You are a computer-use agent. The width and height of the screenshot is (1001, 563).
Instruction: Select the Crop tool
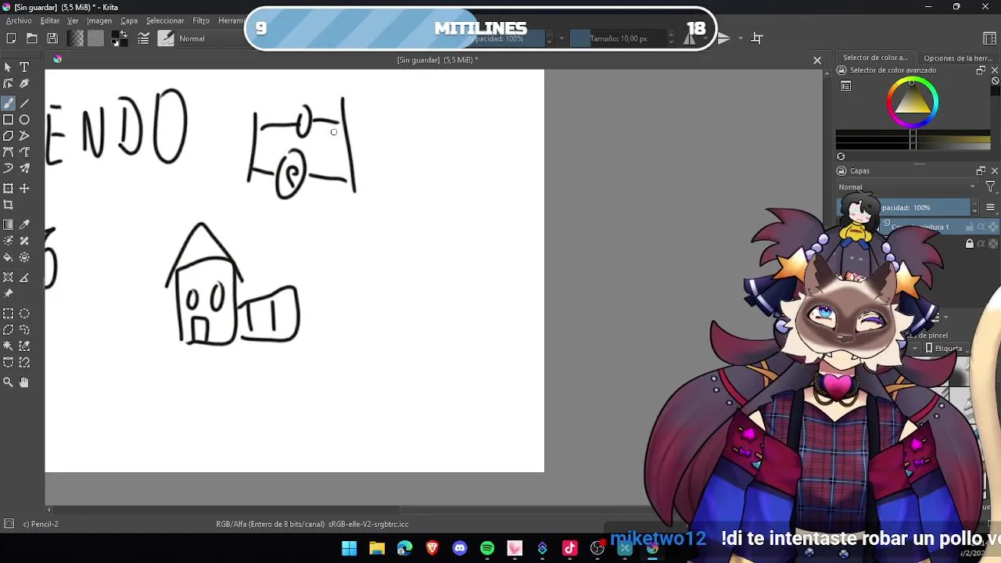click(8, 205)
